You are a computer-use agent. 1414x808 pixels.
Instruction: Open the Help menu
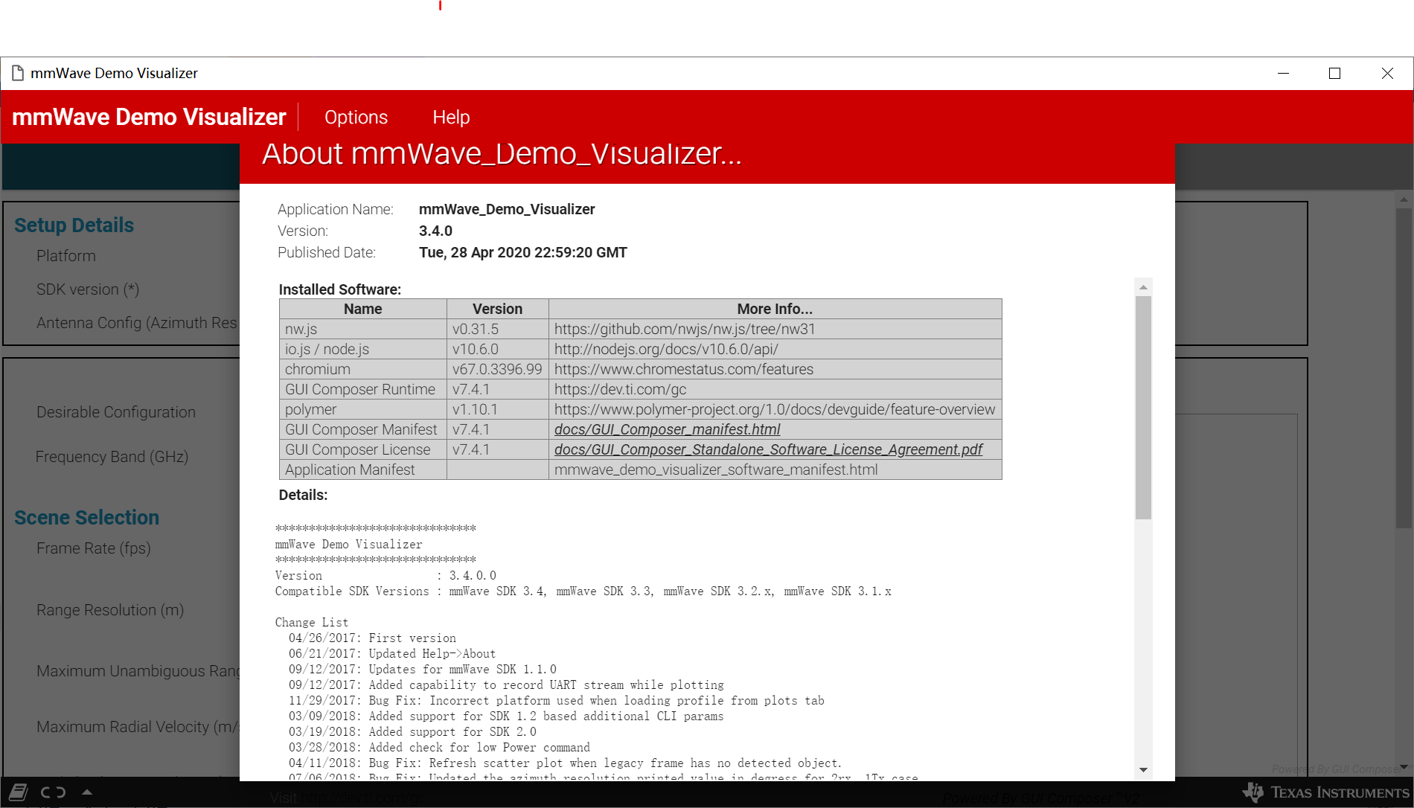point(451,117)
